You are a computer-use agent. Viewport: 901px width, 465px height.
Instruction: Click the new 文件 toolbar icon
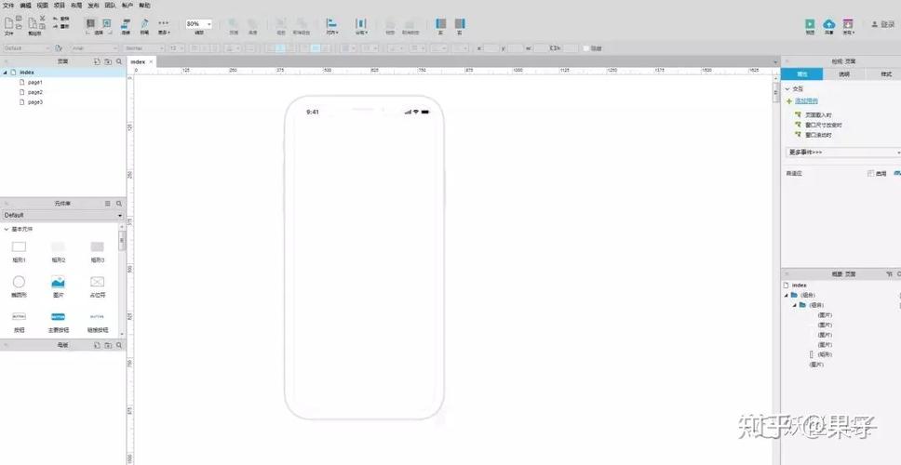tap(8, 23)
